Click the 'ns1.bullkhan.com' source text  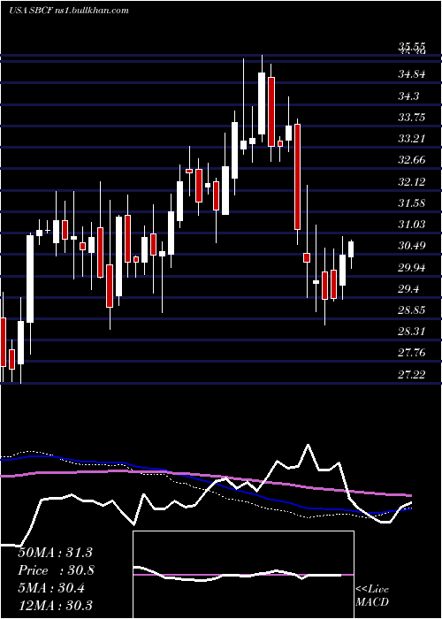93,11
